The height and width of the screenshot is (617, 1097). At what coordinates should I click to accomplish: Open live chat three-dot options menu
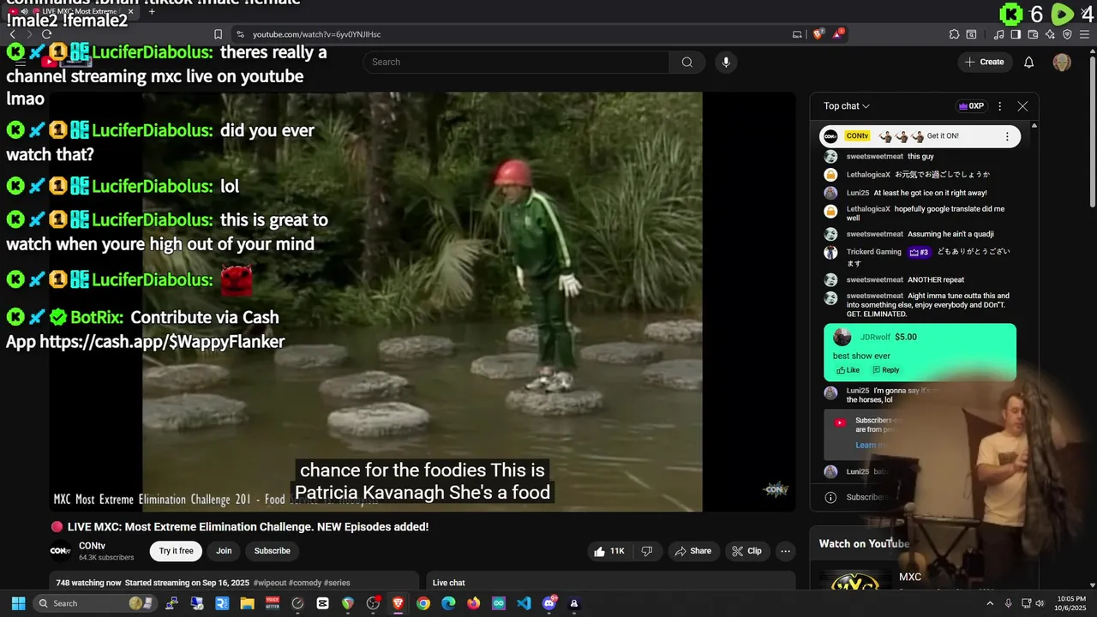pos(999,106)
